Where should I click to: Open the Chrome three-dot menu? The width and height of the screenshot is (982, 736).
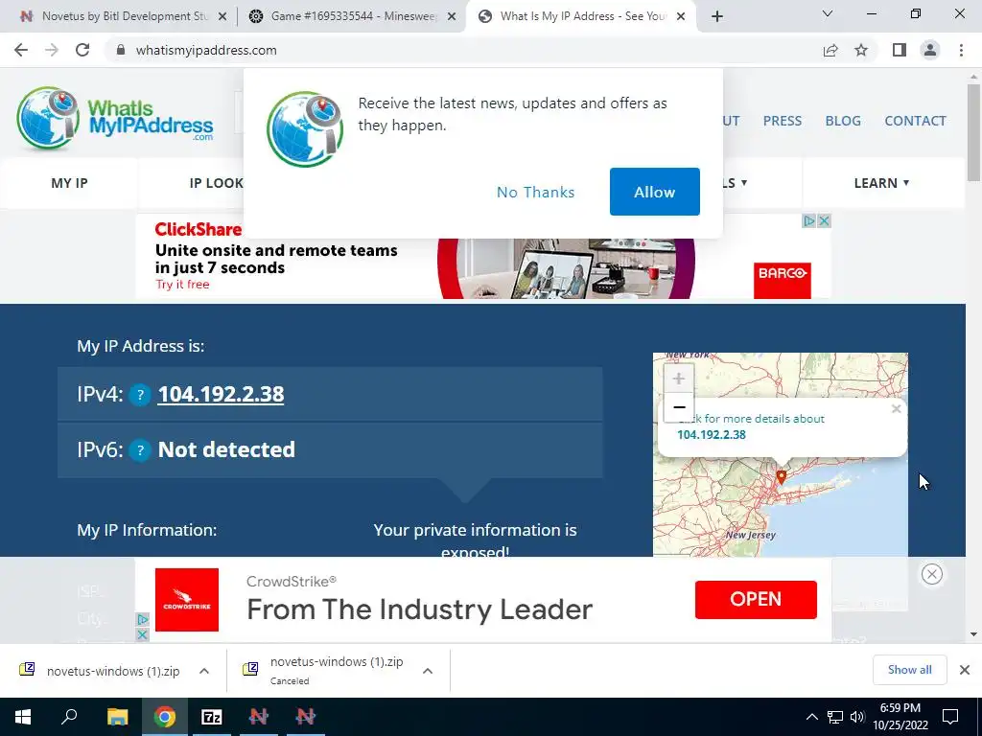click(961, 50)
